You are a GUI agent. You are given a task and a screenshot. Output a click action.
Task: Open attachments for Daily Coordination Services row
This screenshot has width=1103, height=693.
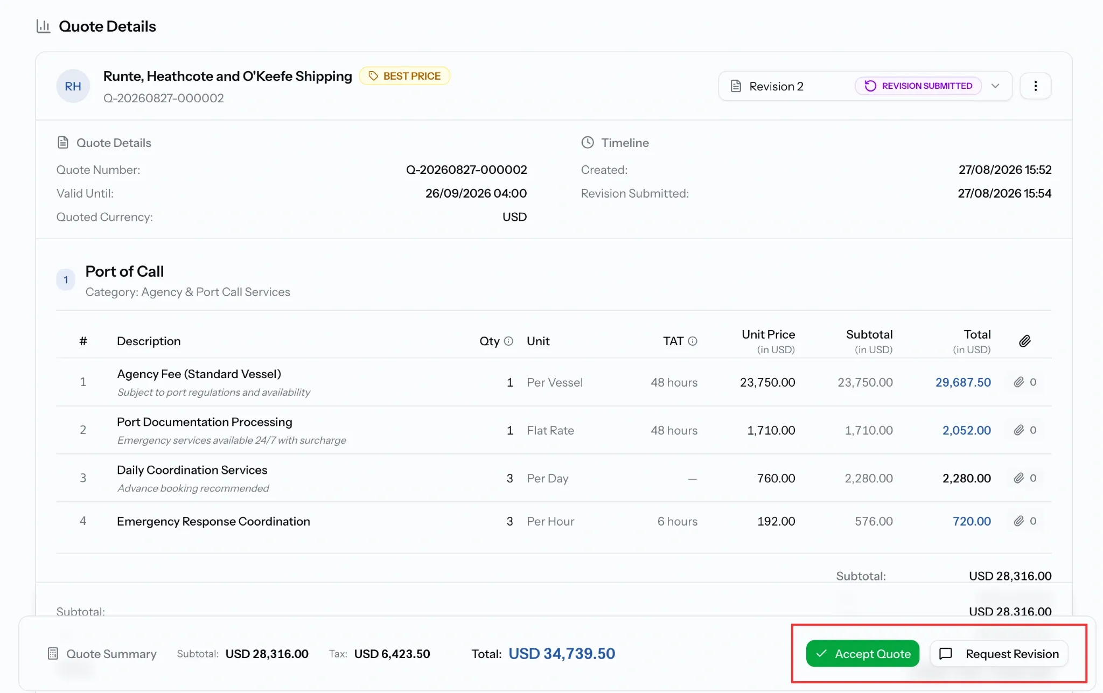pos(1024,478)
